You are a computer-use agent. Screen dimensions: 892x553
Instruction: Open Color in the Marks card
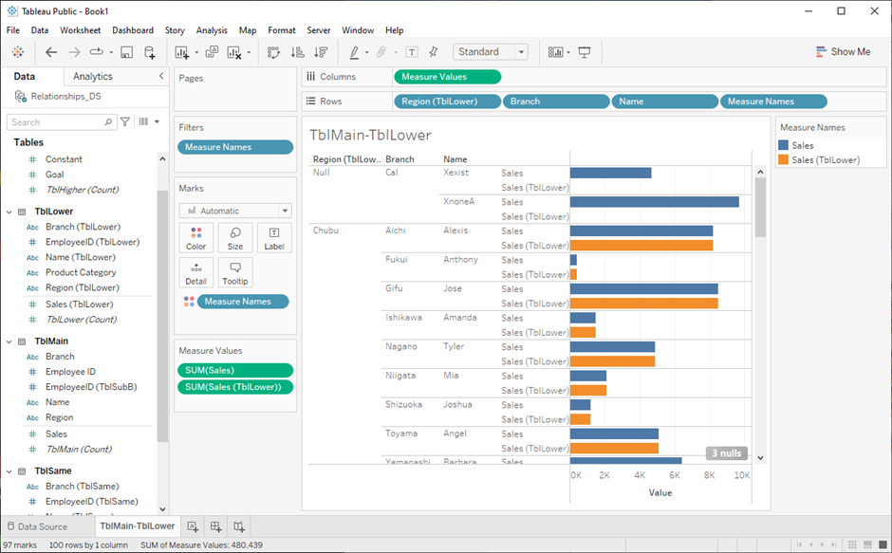coord(196,238)
